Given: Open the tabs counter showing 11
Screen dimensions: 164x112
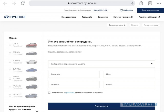Looking at the screenshot, I should coord(150,3).
